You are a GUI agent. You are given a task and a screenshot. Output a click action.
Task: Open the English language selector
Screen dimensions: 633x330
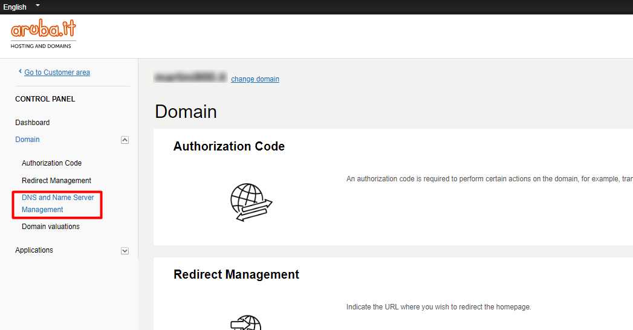(x=15, y=7)
